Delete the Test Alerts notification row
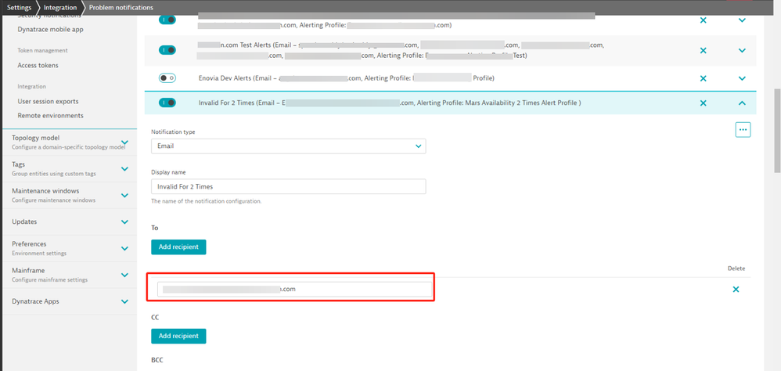 703,50
